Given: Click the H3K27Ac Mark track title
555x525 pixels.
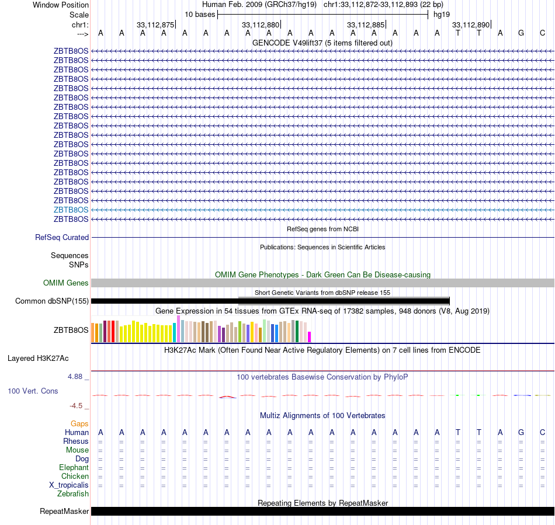Looking at the screenshot, I should [322, 350].
